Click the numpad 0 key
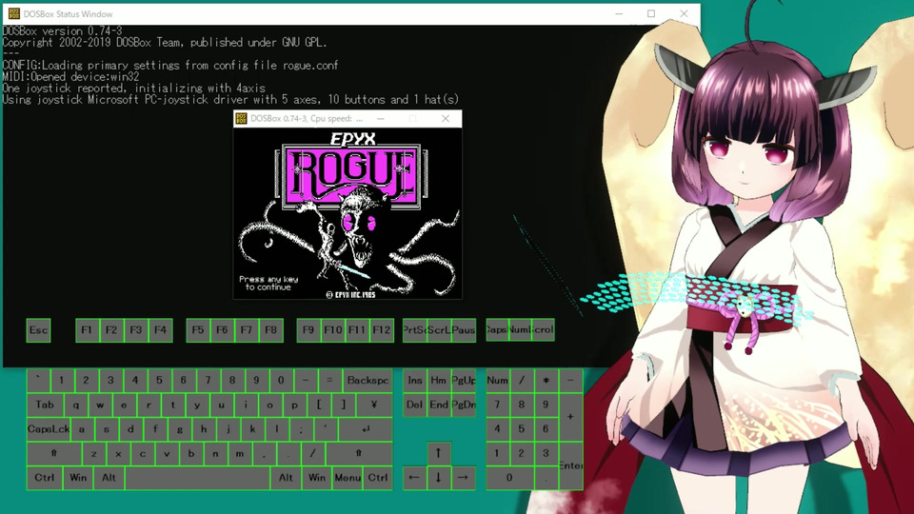 (x=509, y=479)
